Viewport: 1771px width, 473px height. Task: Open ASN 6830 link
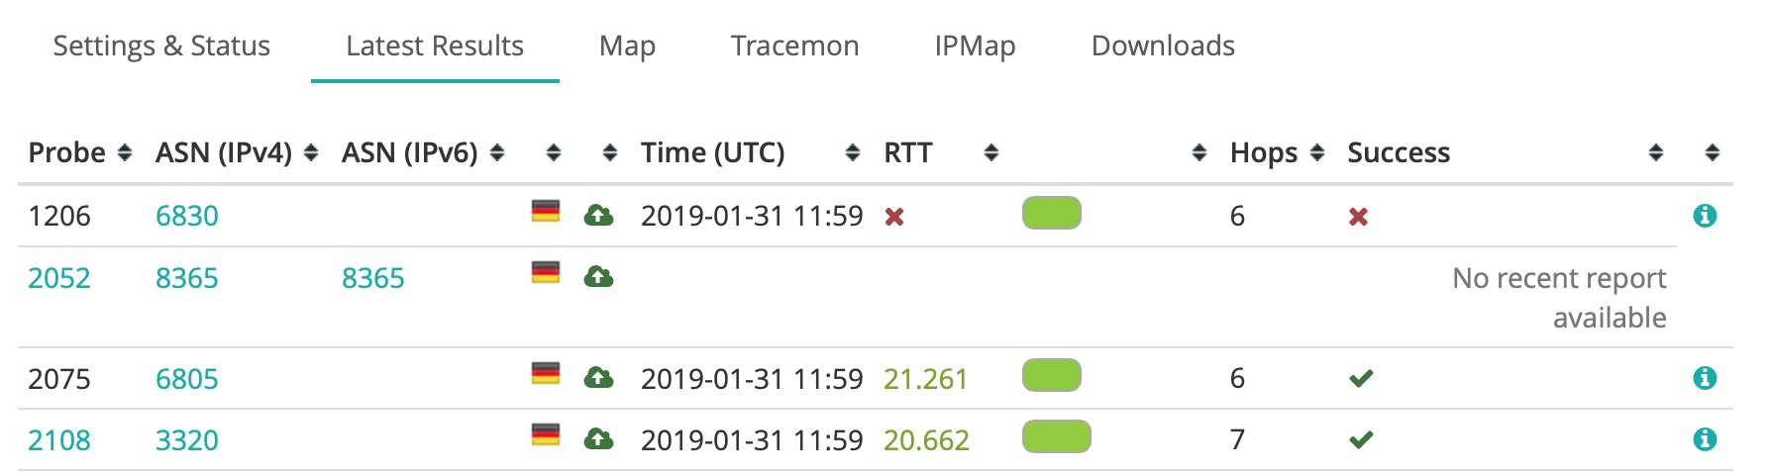coord(187,216)
